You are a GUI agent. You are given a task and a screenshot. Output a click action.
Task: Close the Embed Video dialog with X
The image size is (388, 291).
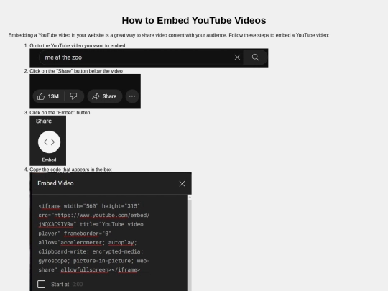click(x=182, y=184)
